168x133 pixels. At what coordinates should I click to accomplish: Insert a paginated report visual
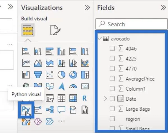coord(85,110)
